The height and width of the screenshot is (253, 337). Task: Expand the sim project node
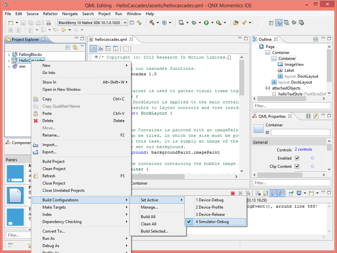click(x=9, y=67)
